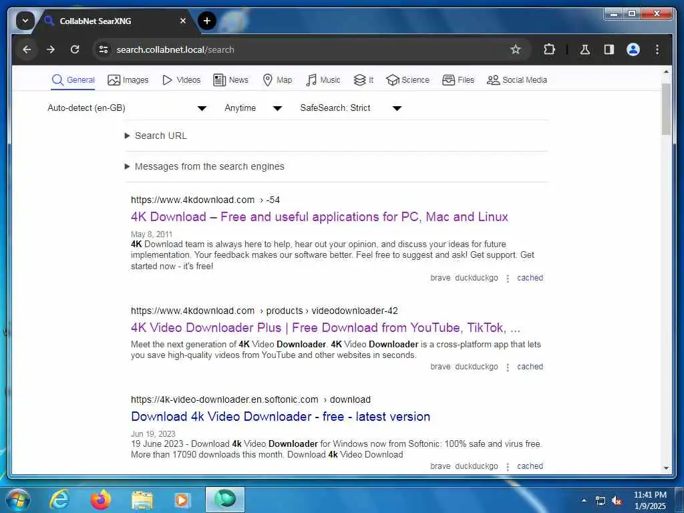This screenshot has width=684, height=513.
Task: Open the Extensions puzzle icon
Action: click(x=549, y=49)
